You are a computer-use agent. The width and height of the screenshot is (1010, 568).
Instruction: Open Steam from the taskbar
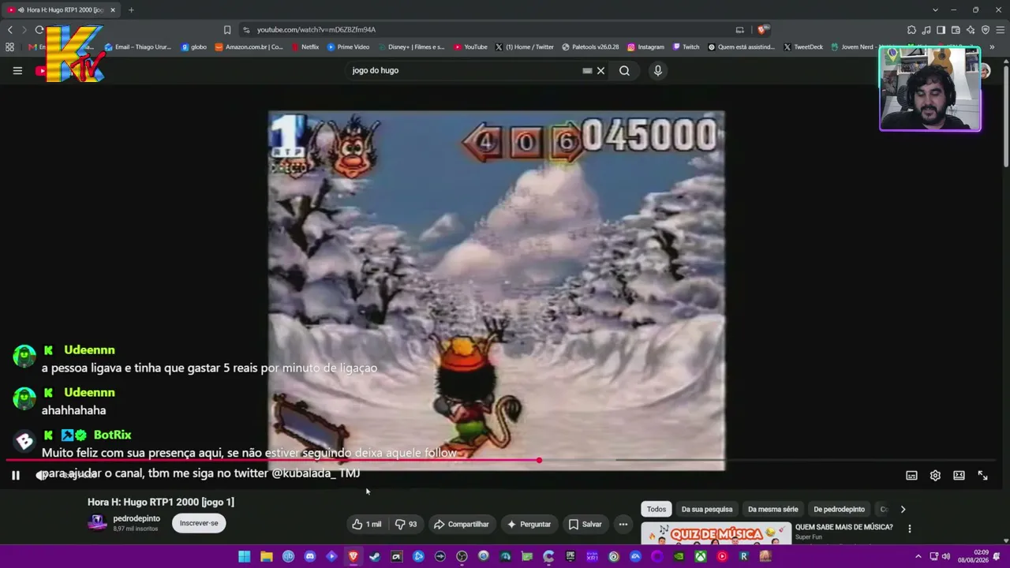pyautogui.click(x=375, y=556)
